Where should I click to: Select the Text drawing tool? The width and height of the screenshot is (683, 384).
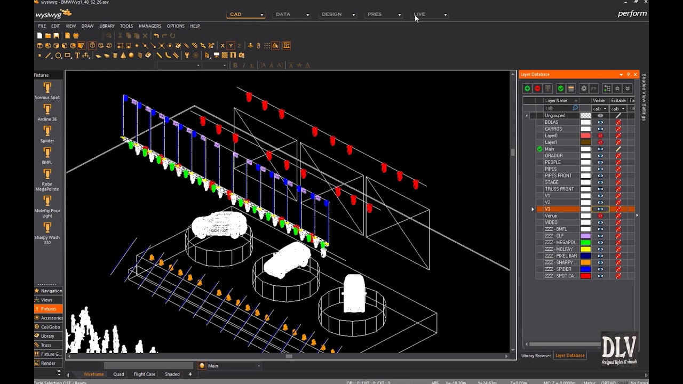[x=77, y=55]
